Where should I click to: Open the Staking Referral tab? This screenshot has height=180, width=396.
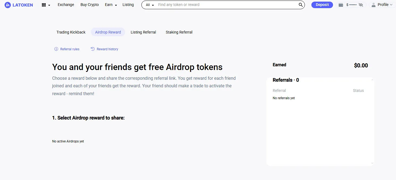pyautogui.click(x=179, y=32)
